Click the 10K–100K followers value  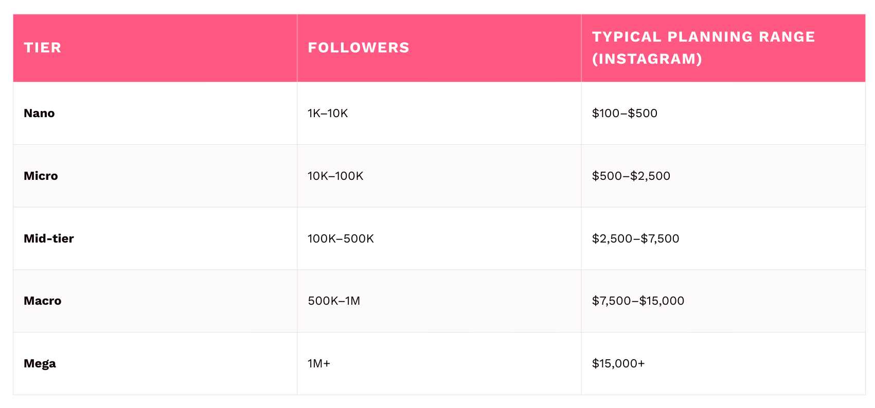[335, 176]
